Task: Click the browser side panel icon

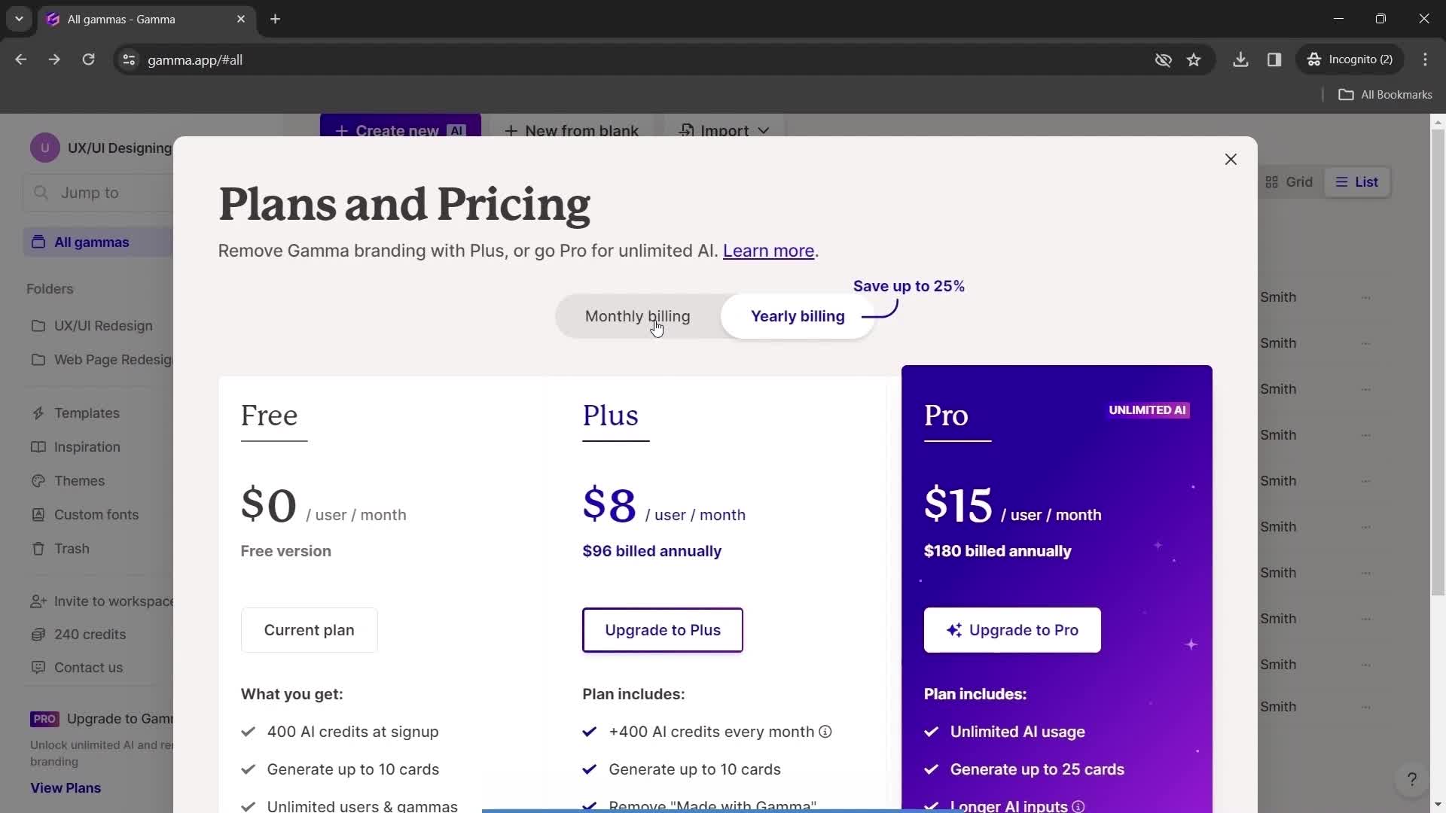Action: (x=1274, y=59)
